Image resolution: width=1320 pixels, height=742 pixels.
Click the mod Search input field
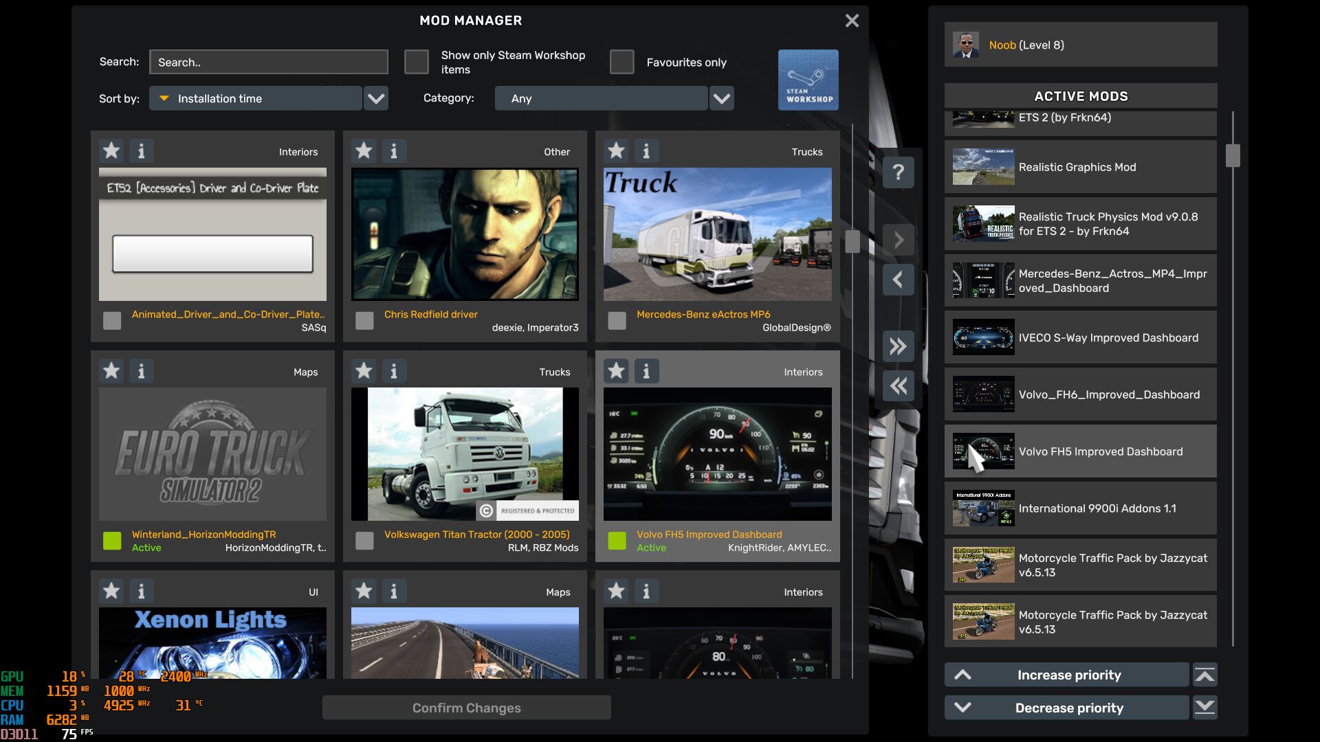coord(268,62)
